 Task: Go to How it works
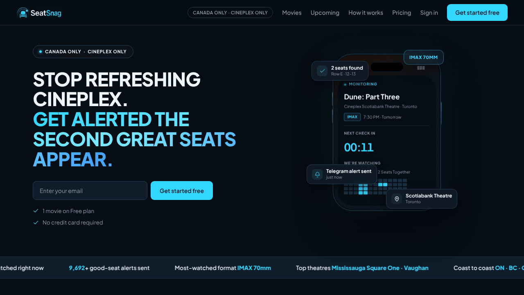[x=366, y=13]
